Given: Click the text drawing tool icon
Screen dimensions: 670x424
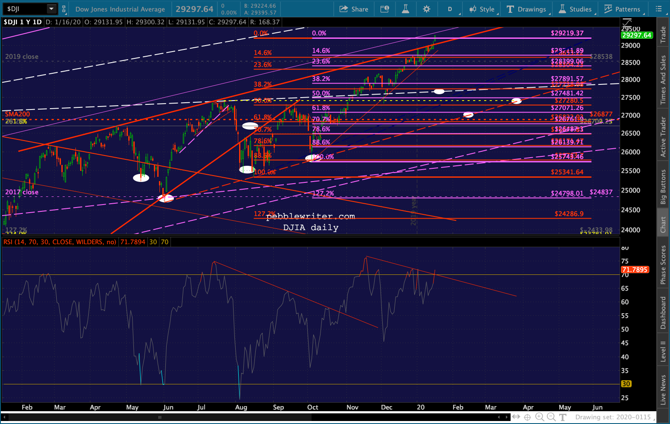Looking at the screenshot, I should click(563, 417).
